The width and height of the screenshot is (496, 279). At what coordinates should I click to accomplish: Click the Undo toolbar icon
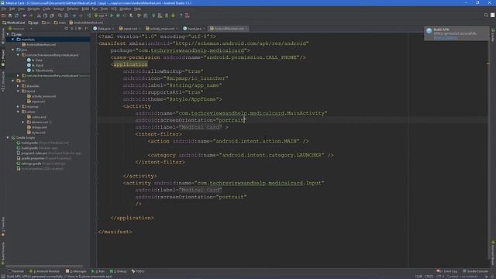[25, 15]
